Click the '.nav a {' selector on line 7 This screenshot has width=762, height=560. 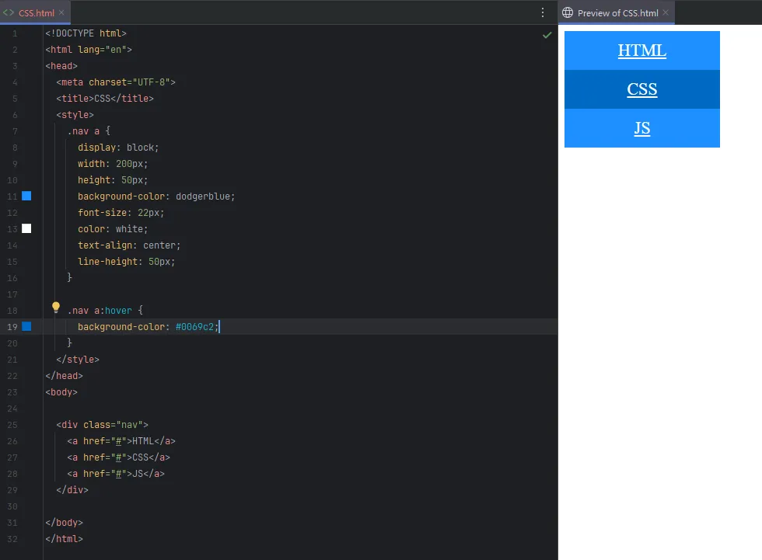tap(89, 131)
